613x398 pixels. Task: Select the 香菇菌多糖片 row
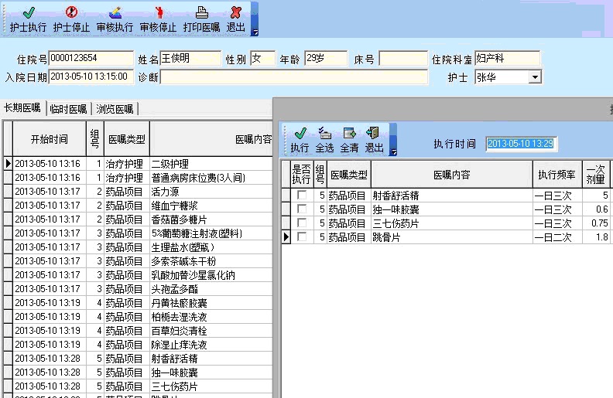pyautogui.click(x=138, y=219)
